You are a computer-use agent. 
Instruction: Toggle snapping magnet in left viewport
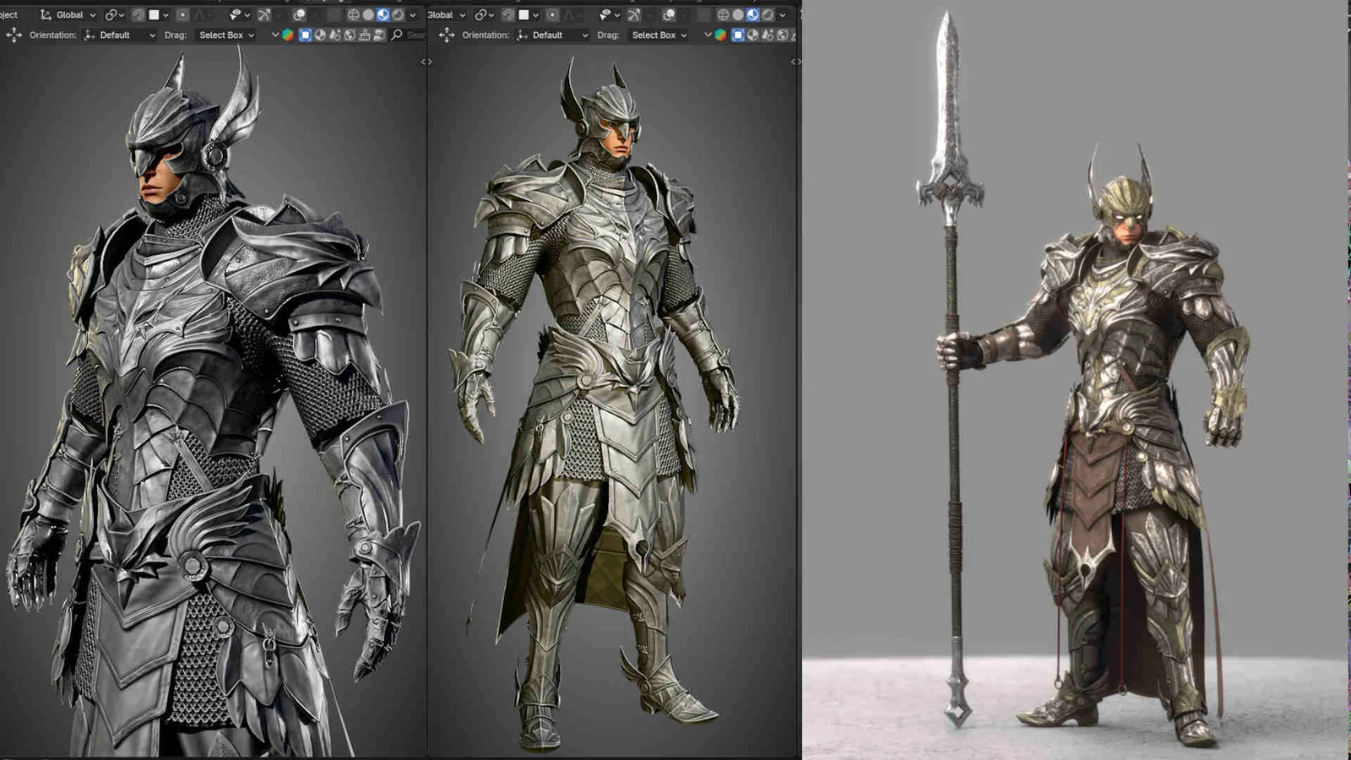point(138,14)
